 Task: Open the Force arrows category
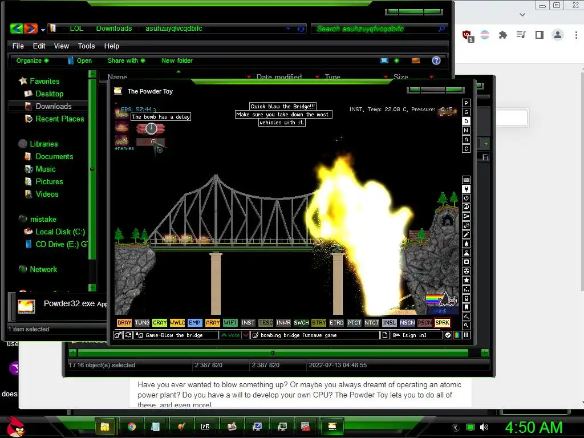[x=466, y=216]
